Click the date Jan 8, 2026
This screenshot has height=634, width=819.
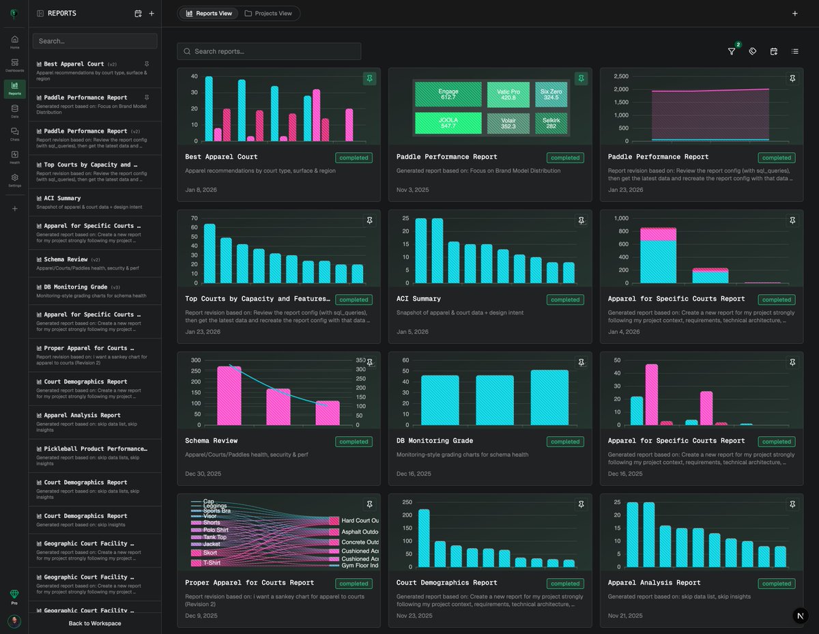point(201,190)
